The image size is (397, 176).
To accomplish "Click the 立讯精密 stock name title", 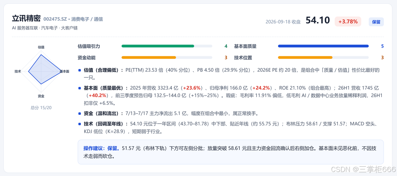I will click(26, 19).
